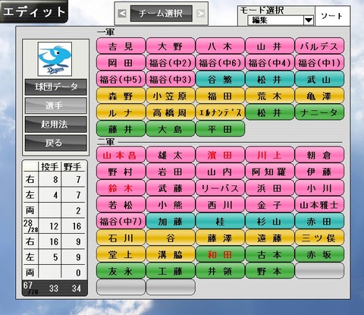Select infielder 森野
The height and width of the screenshot is (315, 364).
click(121, 96)
